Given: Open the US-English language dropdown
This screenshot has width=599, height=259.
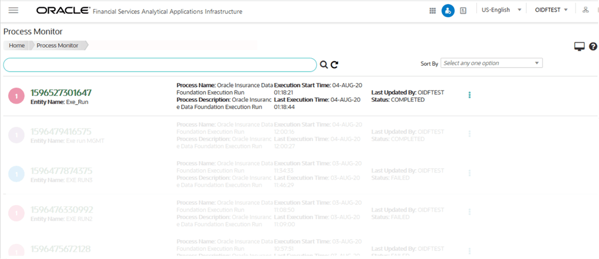Looking at the screenshot, I should 502,10.
